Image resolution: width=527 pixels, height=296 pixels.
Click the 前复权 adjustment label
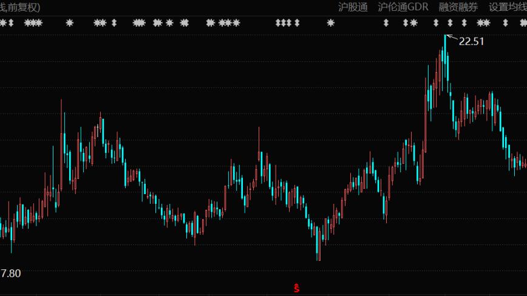(22, 7)
